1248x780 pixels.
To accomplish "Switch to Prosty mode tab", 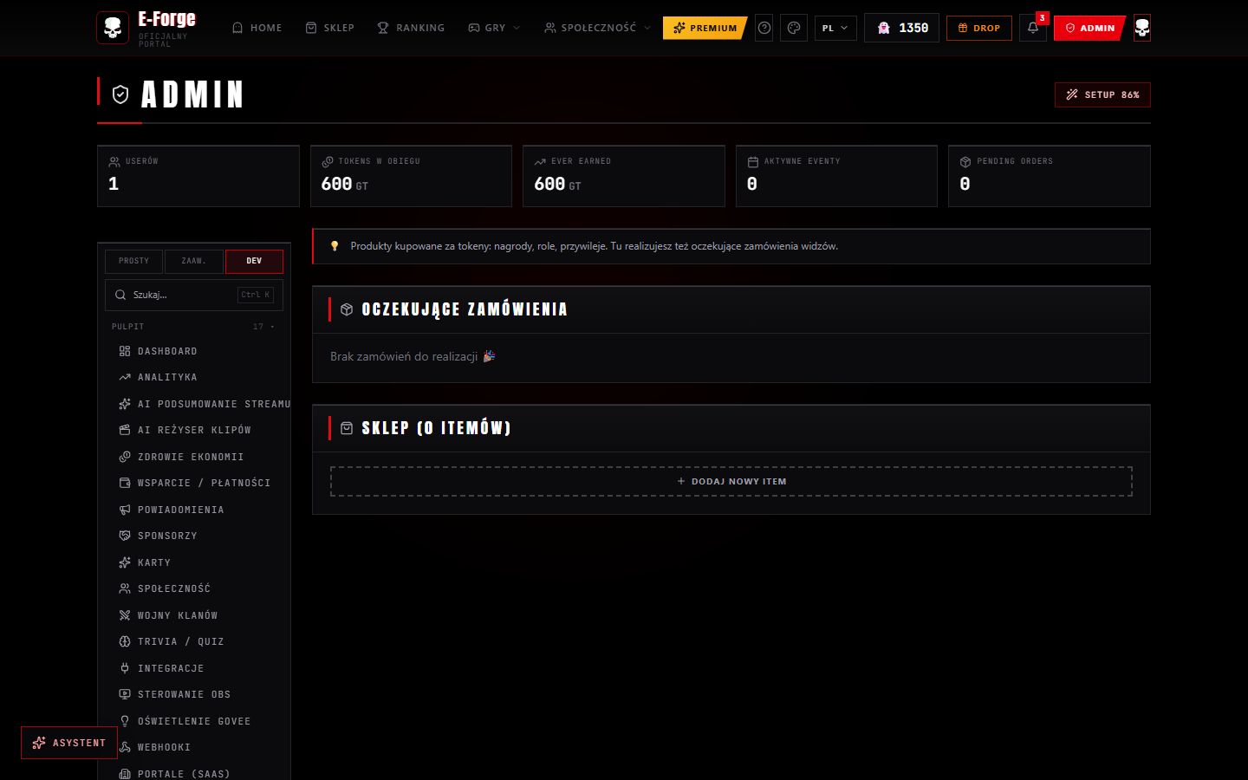I will (133, 261).
